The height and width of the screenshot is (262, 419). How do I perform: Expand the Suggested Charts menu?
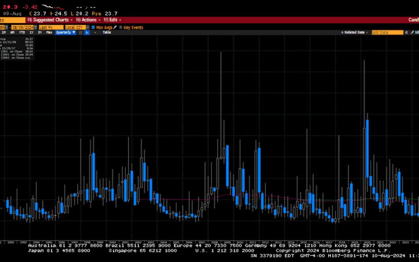point(50,20)
